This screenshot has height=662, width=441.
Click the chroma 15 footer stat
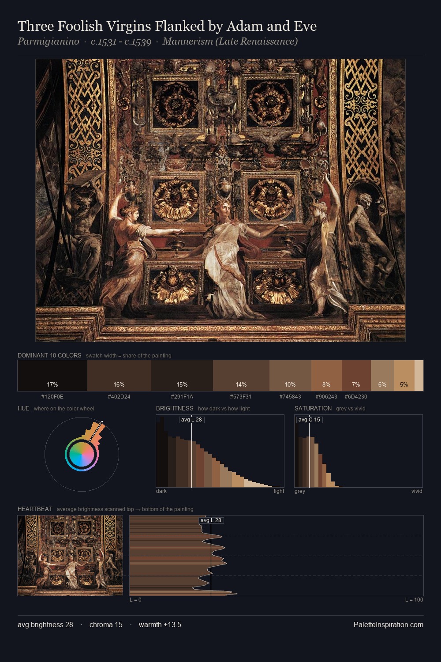click(106, 624)
